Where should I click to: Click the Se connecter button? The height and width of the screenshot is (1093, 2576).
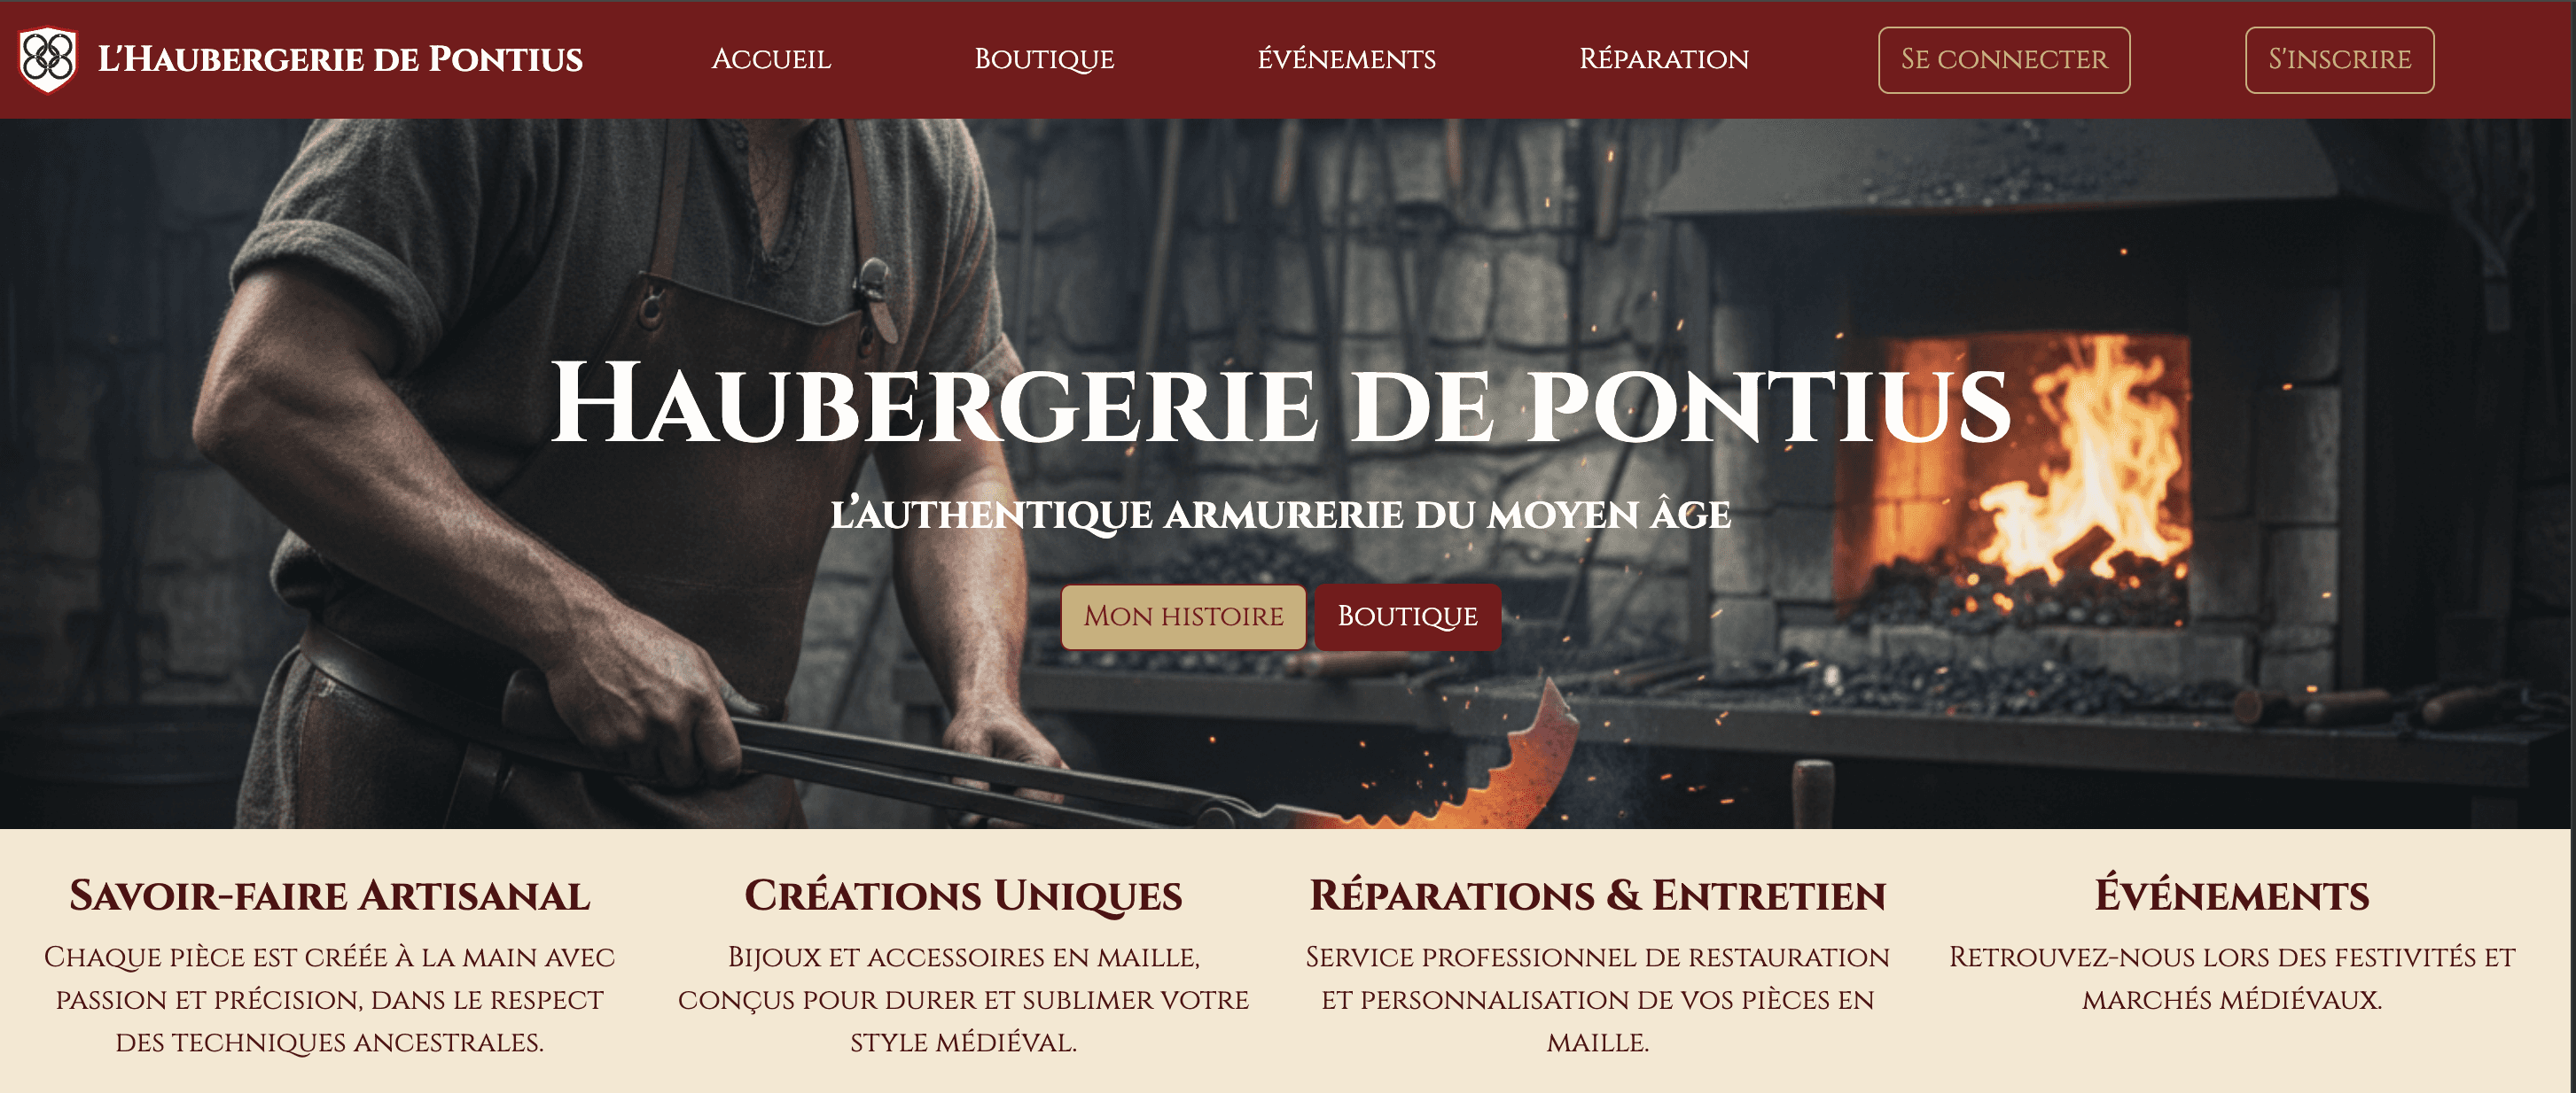tap(2004, 60)
